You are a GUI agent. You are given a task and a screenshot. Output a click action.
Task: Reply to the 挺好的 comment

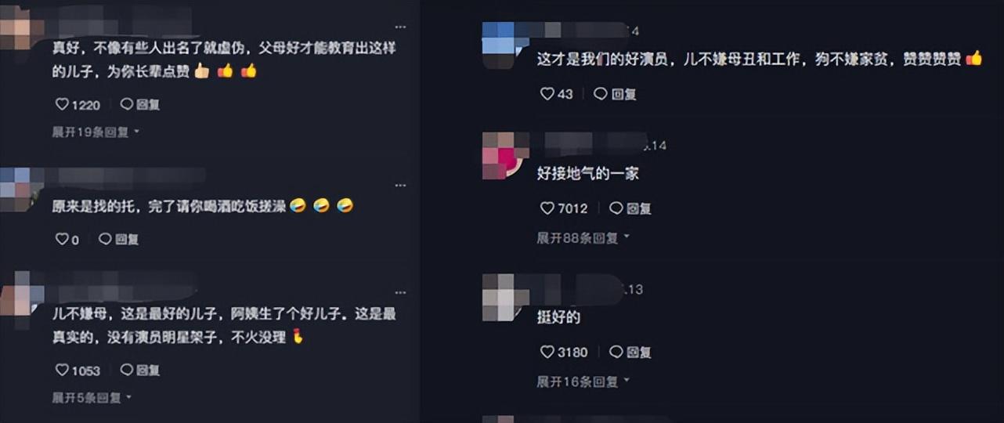[x=630, y=352]
